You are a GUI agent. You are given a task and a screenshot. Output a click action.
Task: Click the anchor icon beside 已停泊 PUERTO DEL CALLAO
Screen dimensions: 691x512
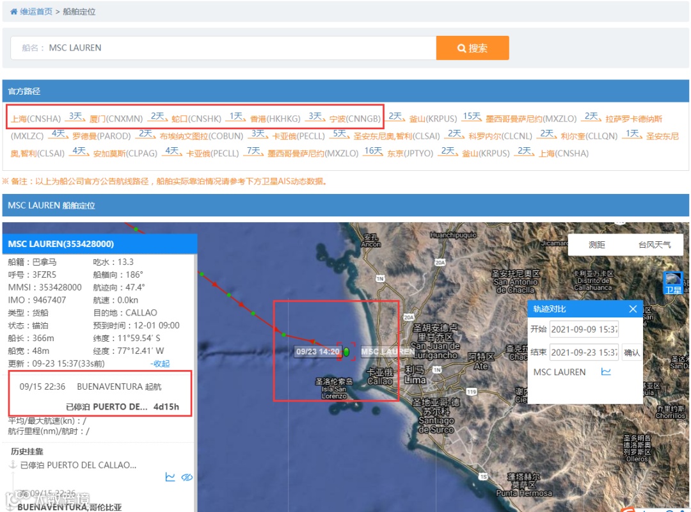click(x=13, y=465)
